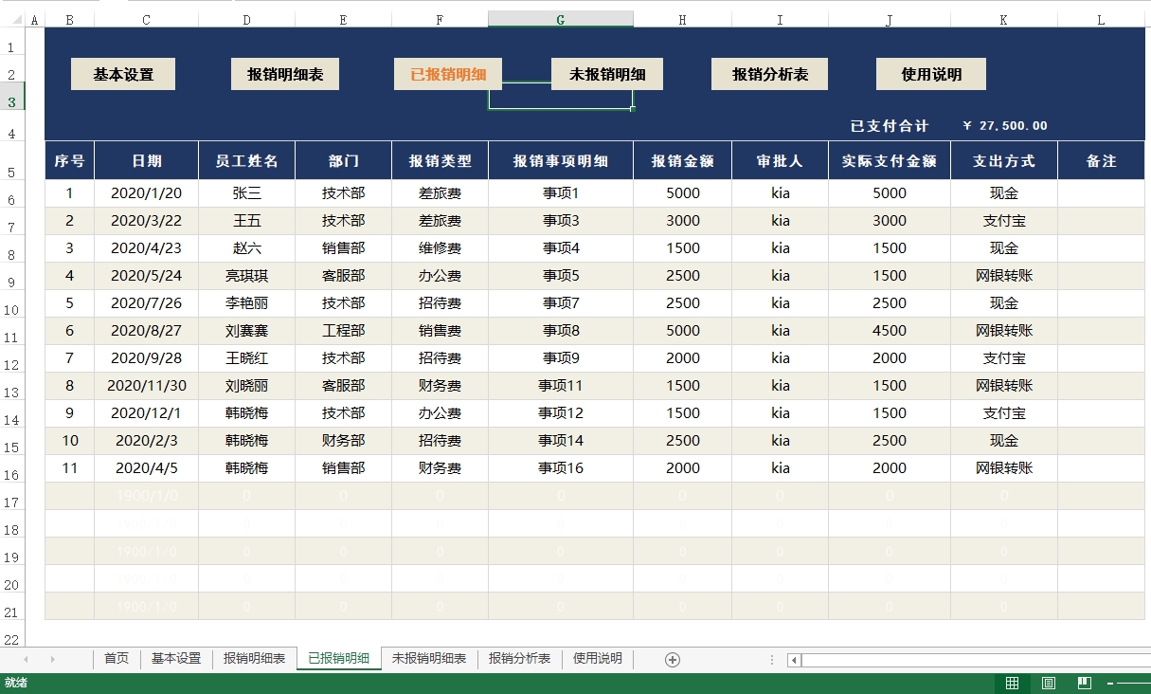
Task: Click the select-all corner of the grid
Action: point(11,19)
